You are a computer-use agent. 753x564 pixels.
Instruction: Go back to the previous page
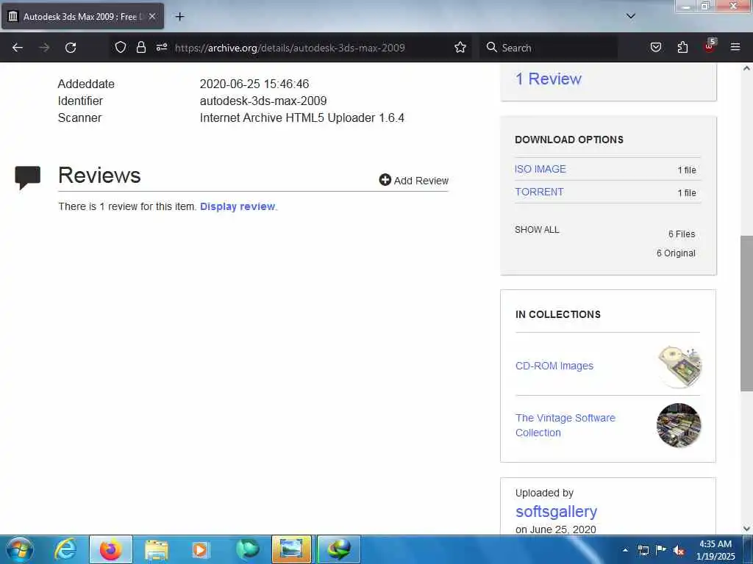pos(18,48)
